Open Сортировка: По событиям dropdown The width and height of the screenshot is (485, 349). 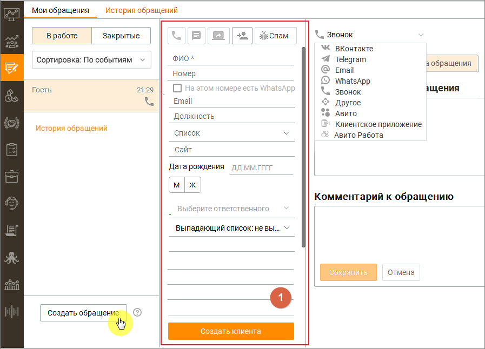(x=91, y=59)
